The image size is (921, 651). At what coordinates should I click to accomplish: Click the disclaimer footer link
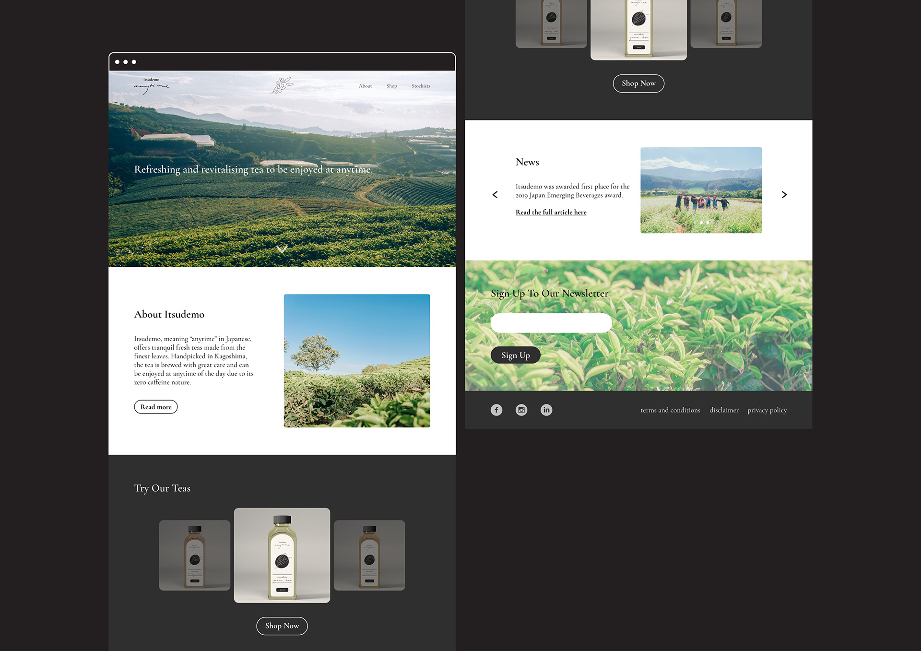coord(724,410)
